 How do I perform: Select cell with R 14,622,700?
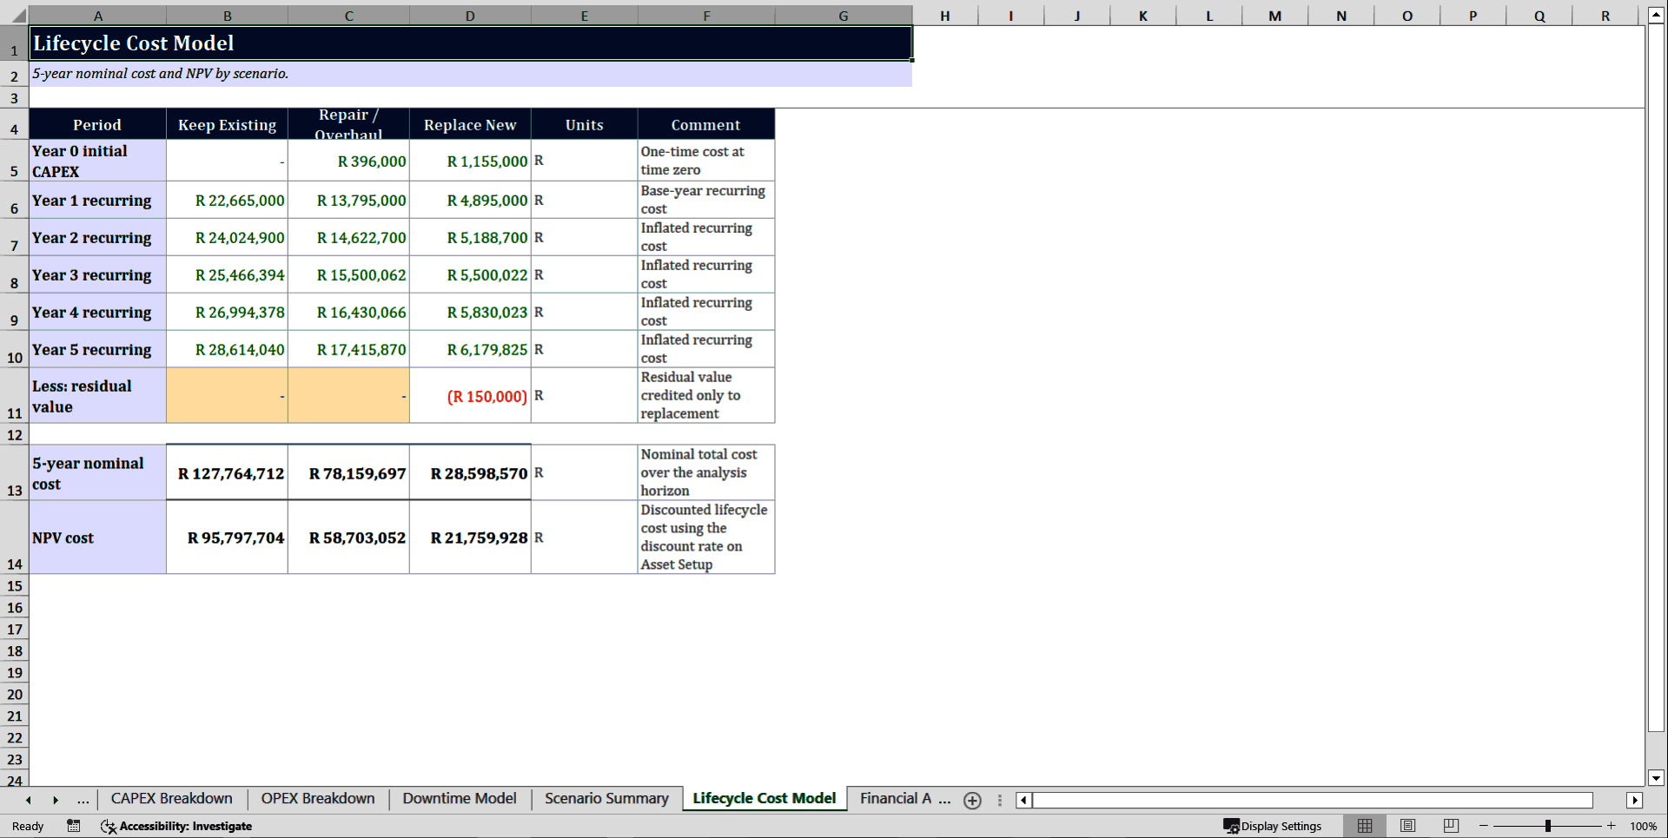point(348,237)
